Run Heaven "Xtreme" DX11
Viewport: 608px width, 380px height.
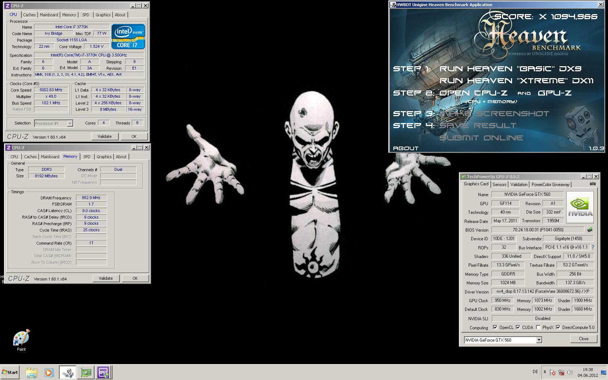pos(516,81)
